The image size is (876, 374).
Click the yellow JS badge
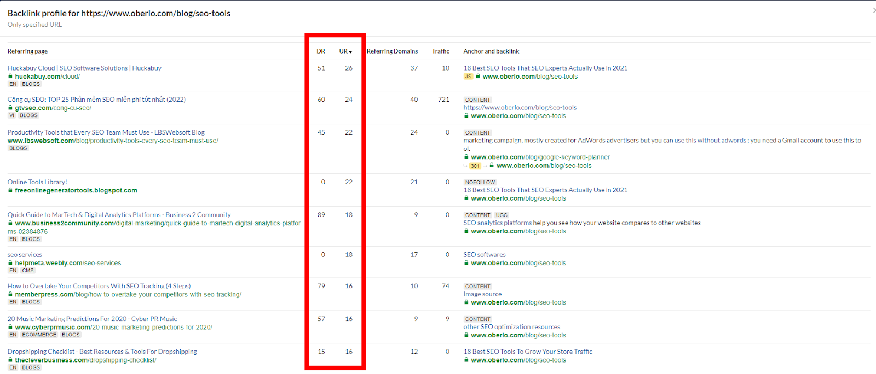point(468,77)
